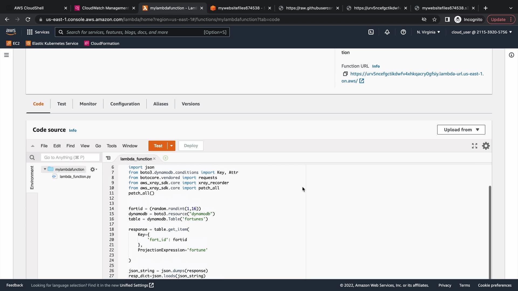The height and width of the screenshot is (291, 518).
Task: Open the N. Virginia region selector
Action: click(428, 32)
